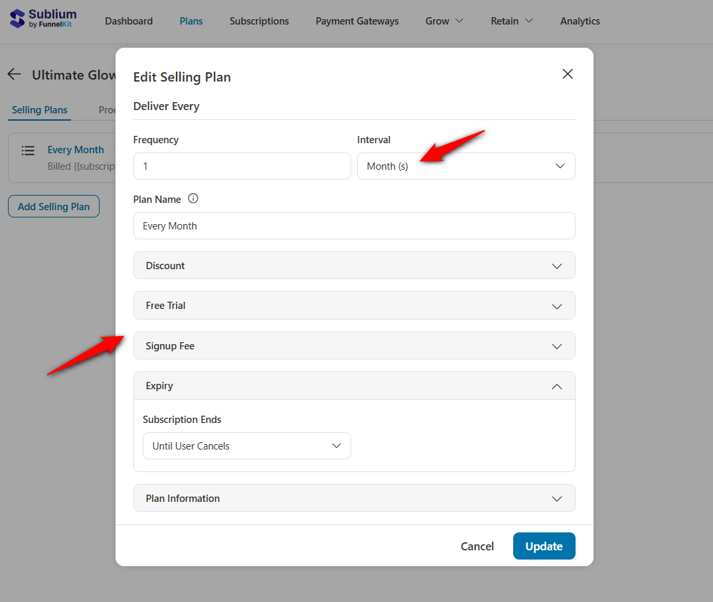713x602 pixels.
Task: Click the info icon next to Plan Name
Action: (193, 198)
